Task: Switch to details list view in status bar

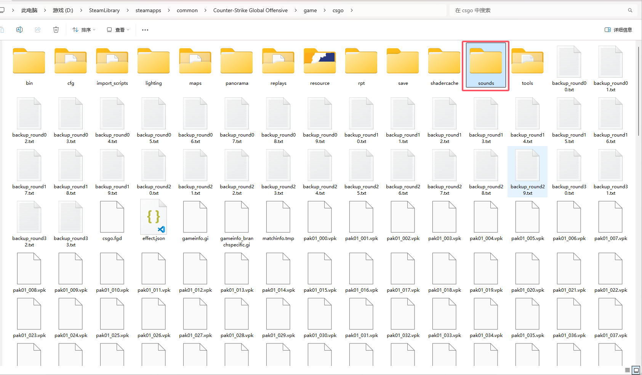Action: [628, 370]
